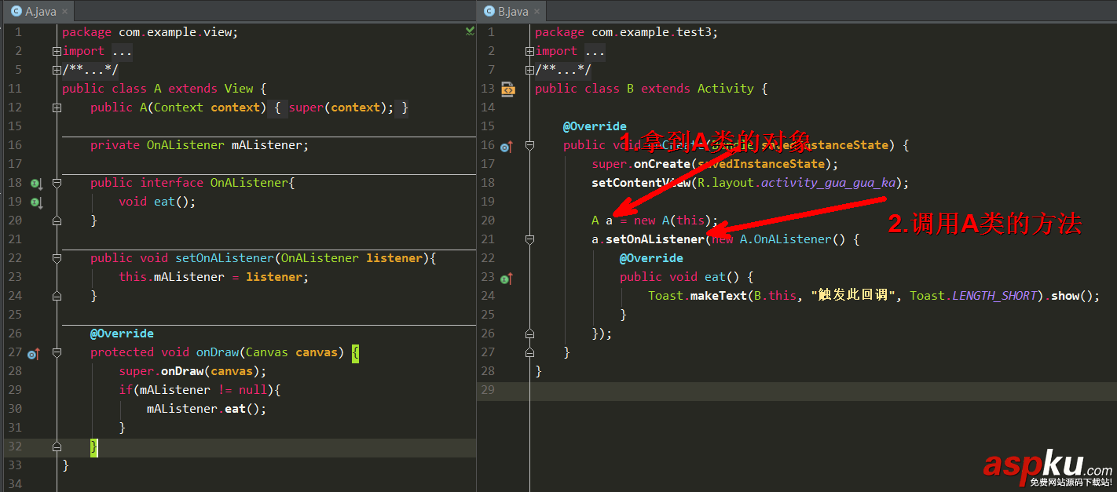The image size is (1117, 492).
Task: Click 'mAListener.eat();' on line 30
Action: pos(207,409)
